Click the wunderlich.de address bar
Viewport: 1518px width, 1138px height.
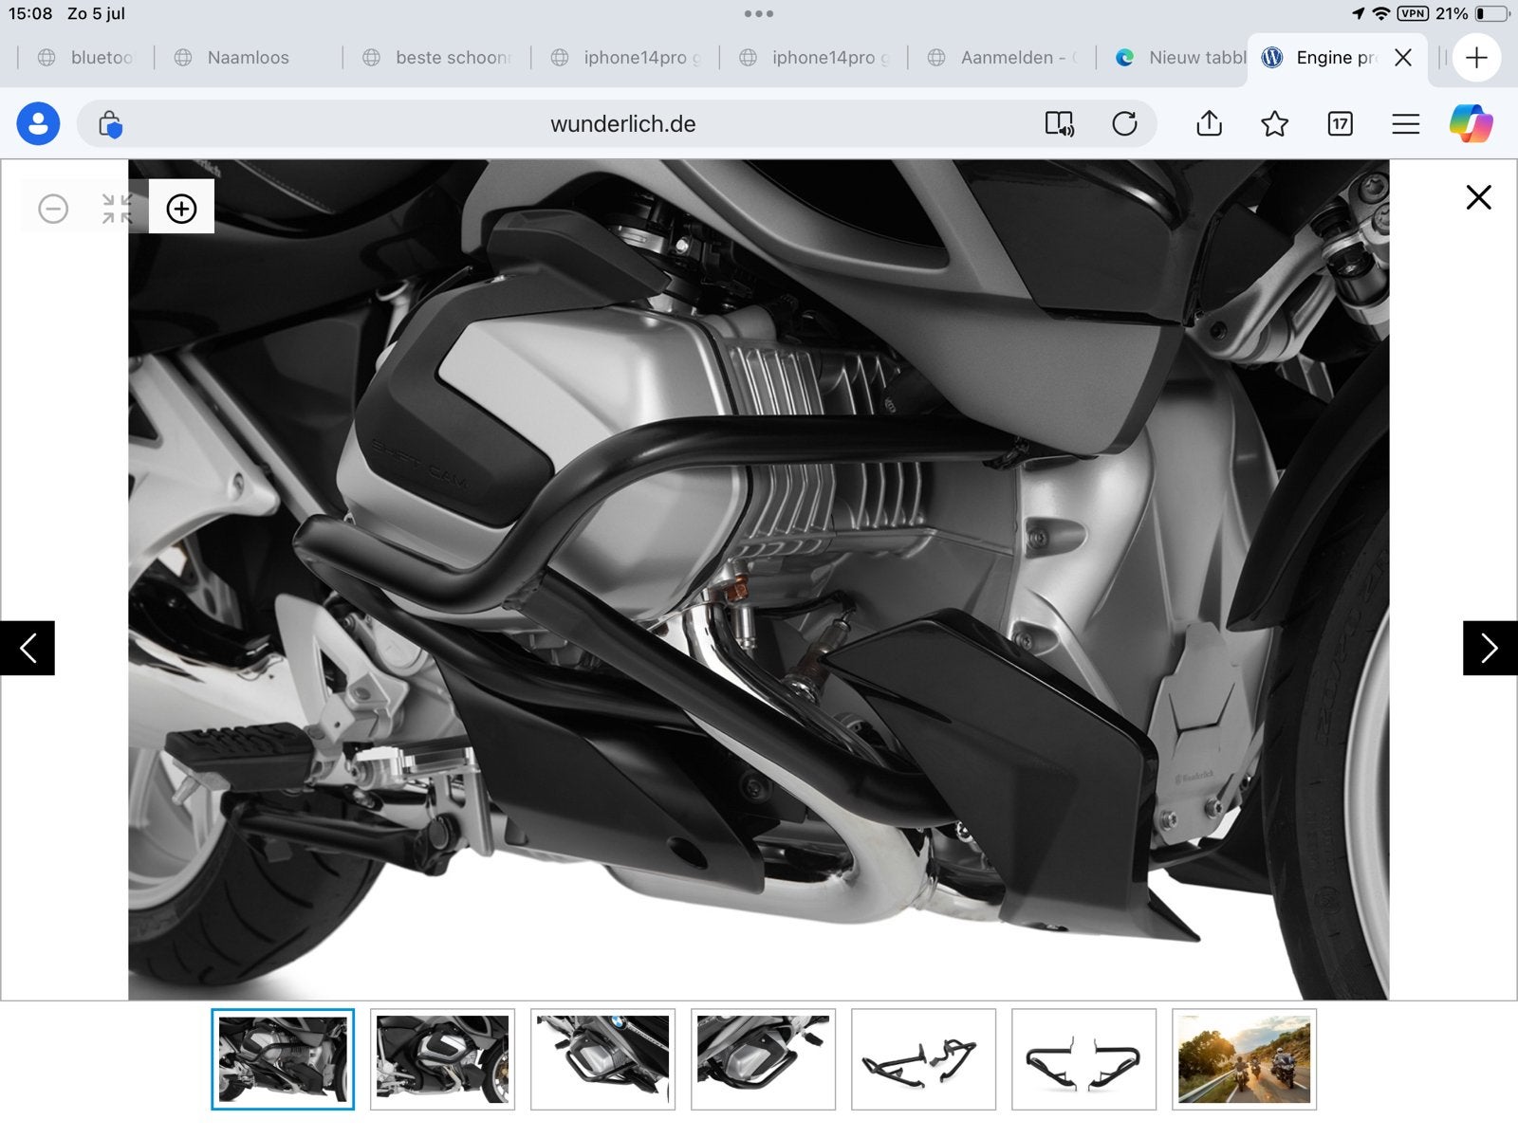point(617,124)
